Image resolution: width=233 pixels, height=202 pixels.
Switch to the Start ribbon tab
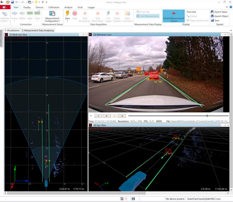coord(16,7)
